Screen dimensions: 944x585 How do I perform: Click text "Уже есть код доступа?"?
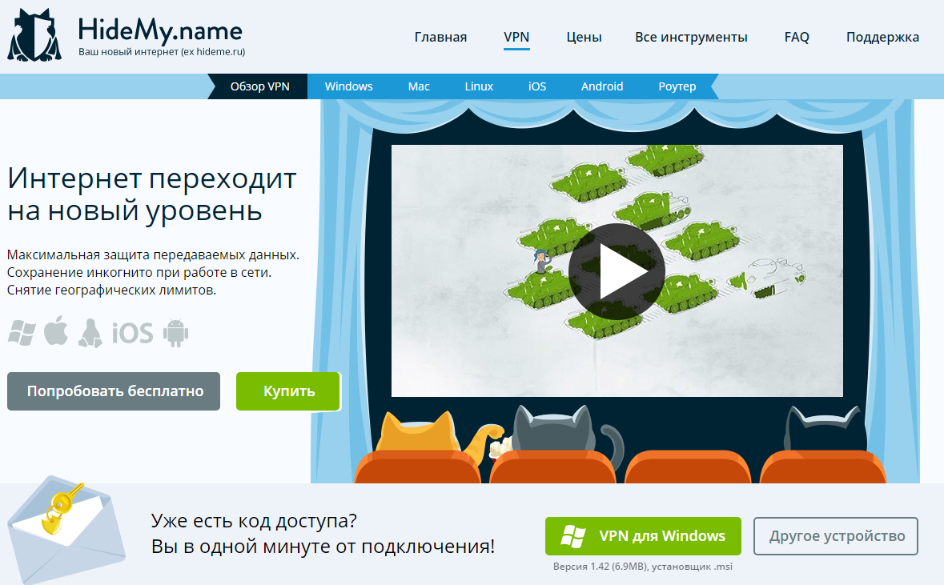(x=254, y=521)
